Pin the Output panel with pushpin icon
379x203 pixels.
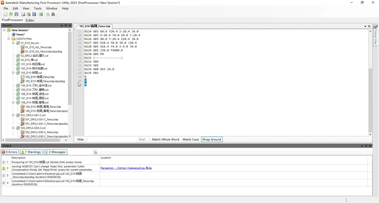pyautogui.click(x=366, y=146)
